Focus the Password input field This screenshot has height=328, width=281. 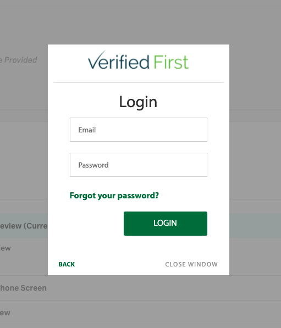click(139, 165)
